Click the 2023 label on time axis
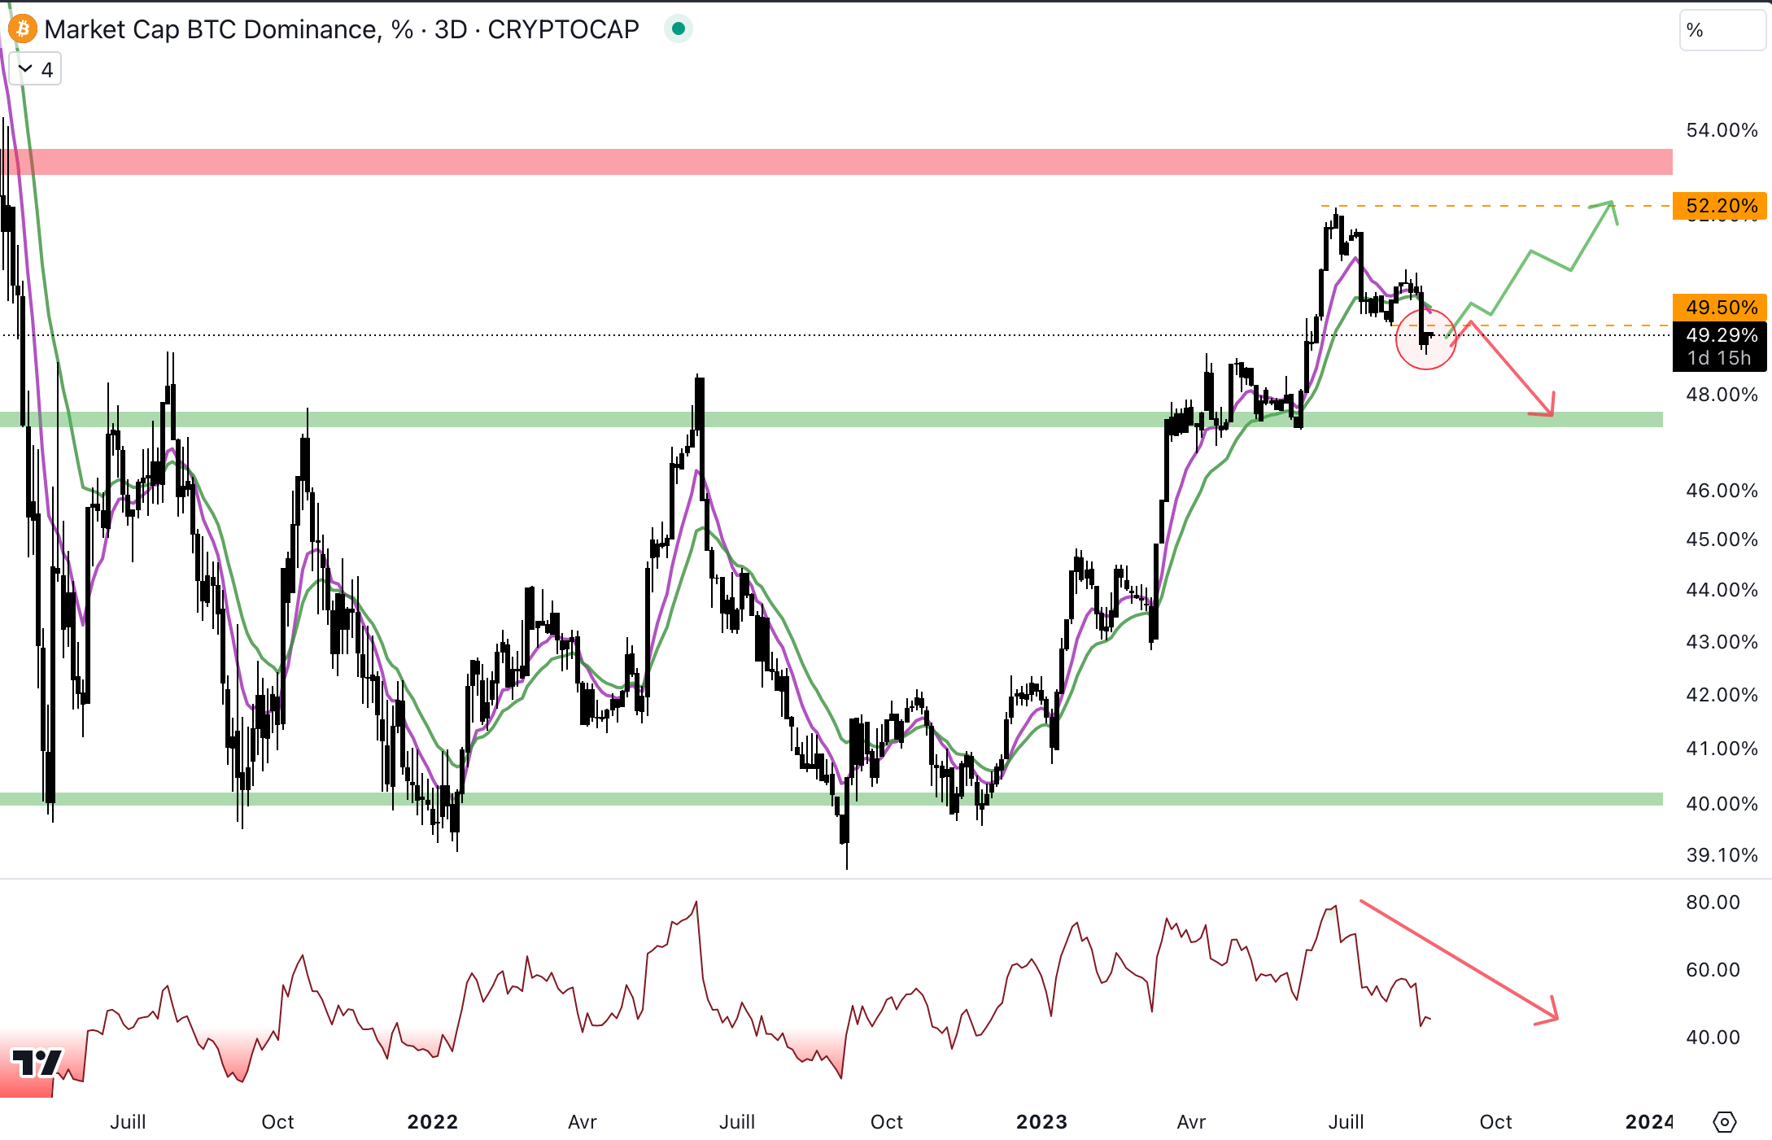1772x1140 pixels. [x=1041, y=1122]
